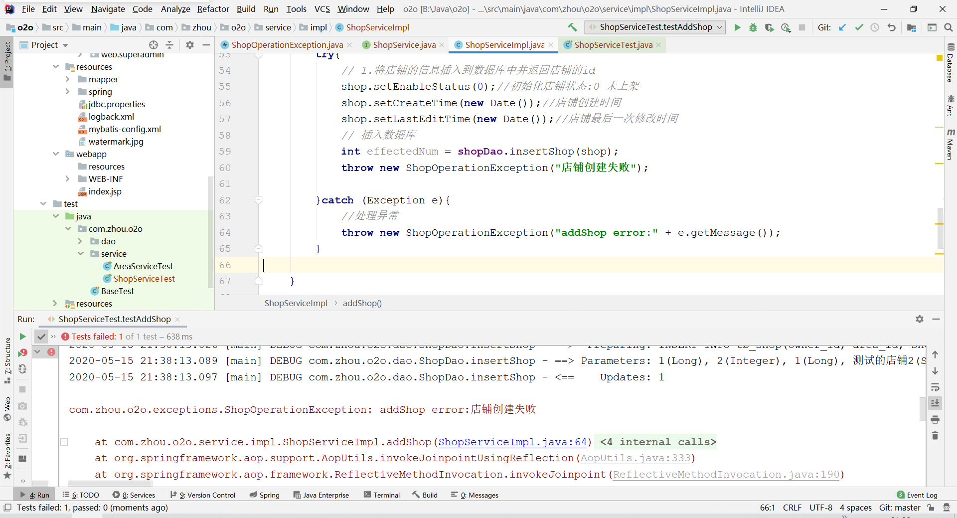Select mybatis-config.xml file
The width and height of the screenshot is (957, 518).
point(125,129)
